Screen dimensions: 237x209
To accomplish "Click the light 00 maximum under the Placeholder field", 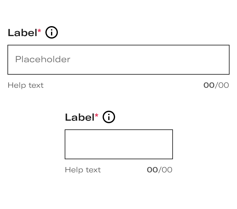I will coord(224,85).
